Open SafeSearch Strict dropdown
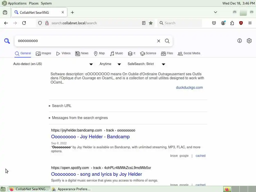This screenshot has width=256, height=192. pos(146,64)
